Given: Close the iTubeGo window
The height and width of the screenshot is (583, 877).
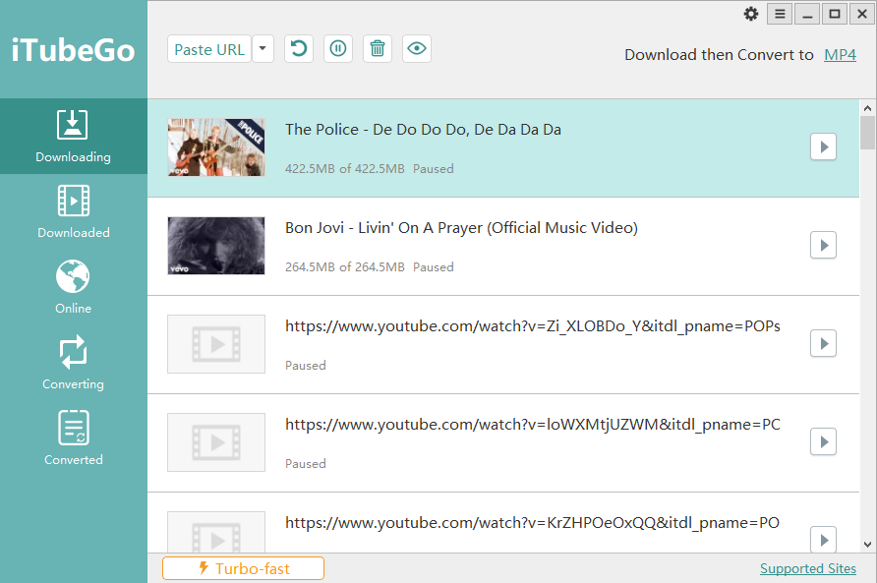Looking at the screenshot, I should [x=862, y=14].
